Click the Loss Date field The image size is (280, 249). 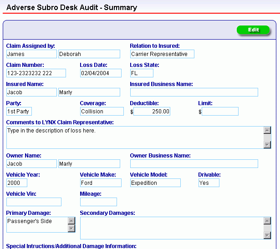click(101, 73)
